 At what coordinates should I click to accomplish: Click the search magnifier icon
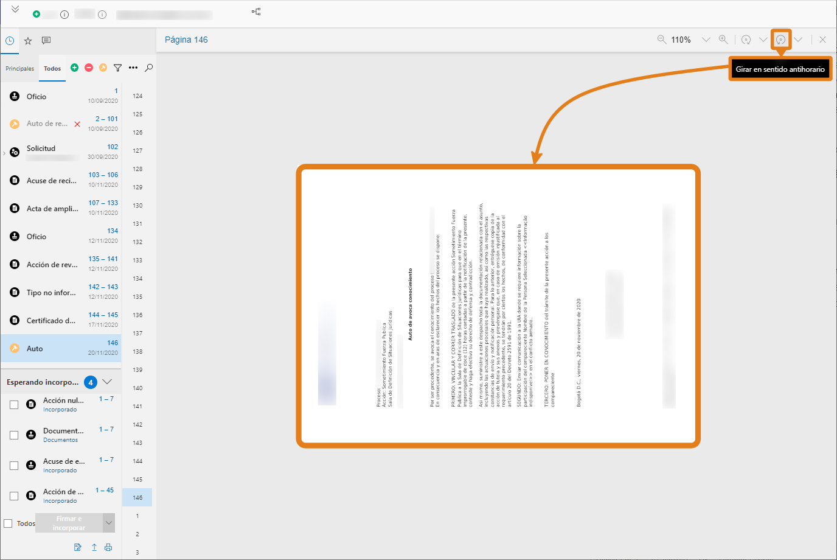pos(149,68)
